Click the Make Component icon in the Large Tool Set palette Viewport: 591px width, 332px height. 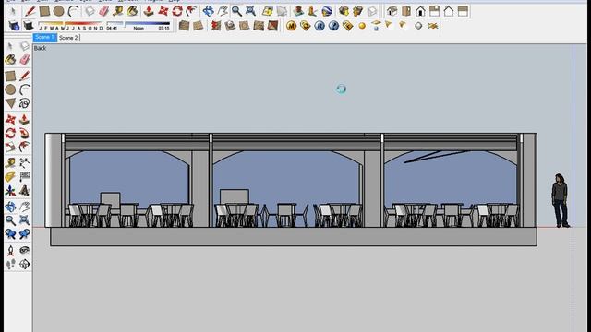click(x=25, y=46)
